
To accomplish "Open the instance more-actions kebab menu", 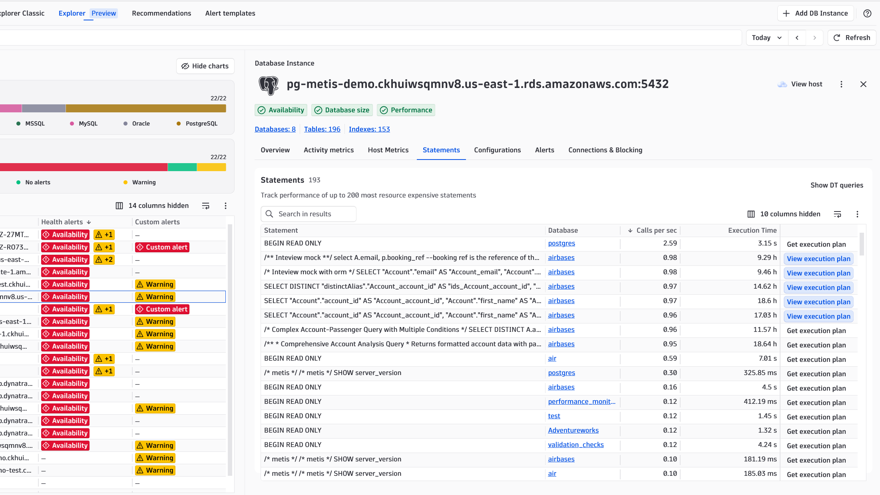I will tap(841, 84).
